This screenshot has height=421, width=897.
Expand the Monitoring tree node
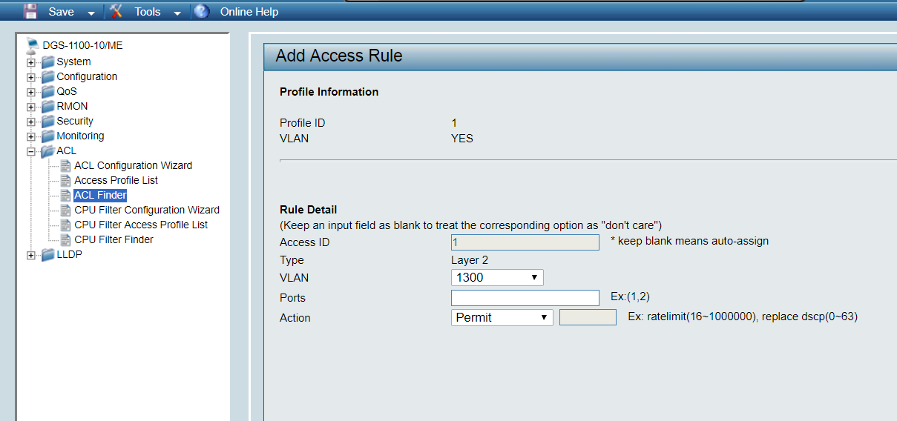[x=31, y=136]
